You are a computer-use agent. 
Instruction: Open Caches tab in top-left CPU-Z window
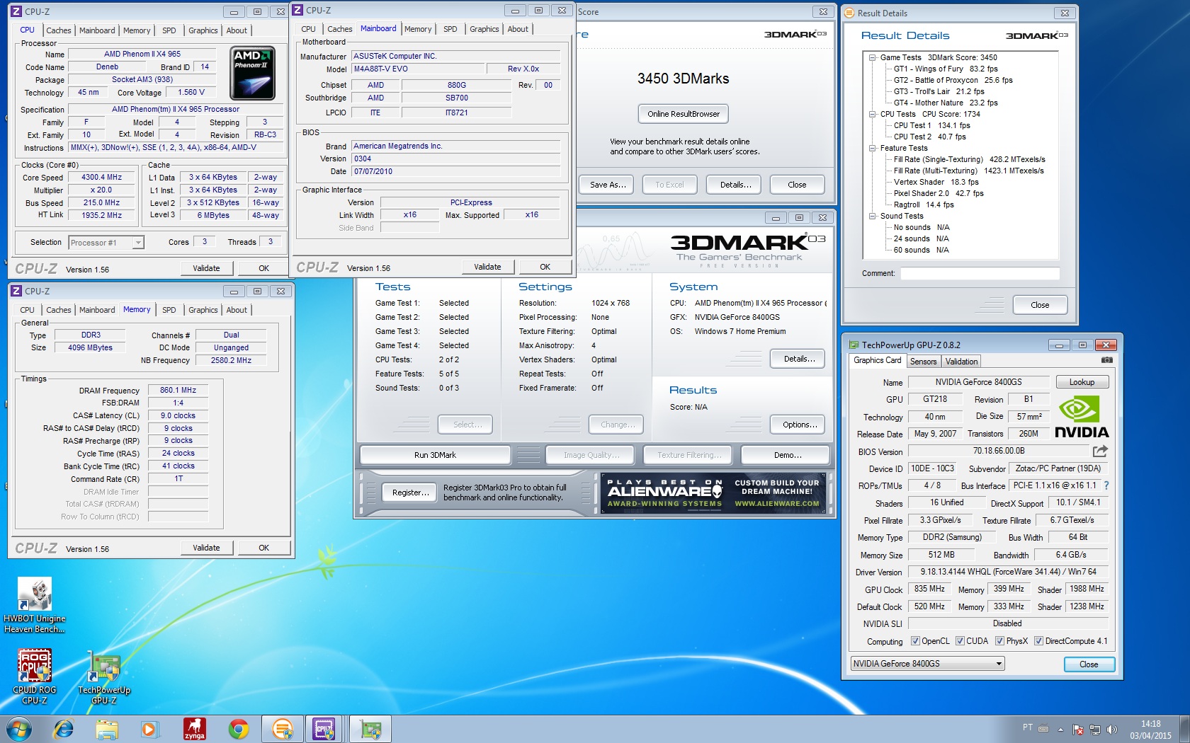click(x=58, y=30)
